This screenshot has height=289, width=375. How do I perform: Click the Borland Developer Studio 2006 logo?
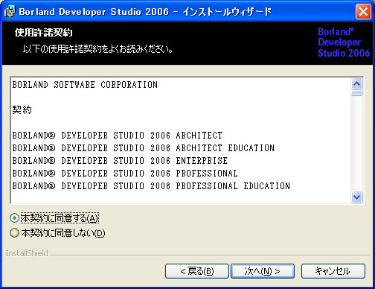pos(344,42)
